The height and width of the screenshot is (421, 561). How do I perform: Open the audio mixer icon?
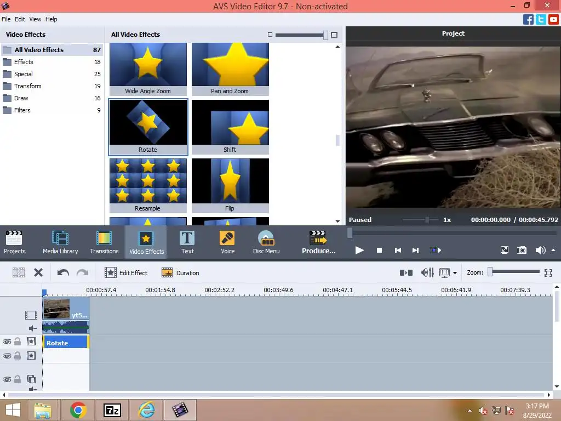coord(427,273)
